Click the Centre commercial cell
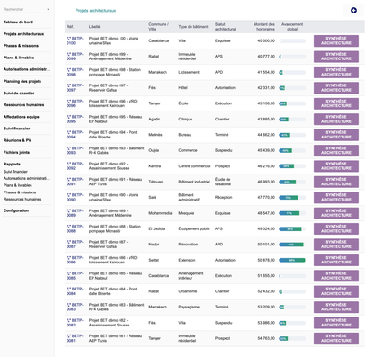 click(x=194, y=166)
